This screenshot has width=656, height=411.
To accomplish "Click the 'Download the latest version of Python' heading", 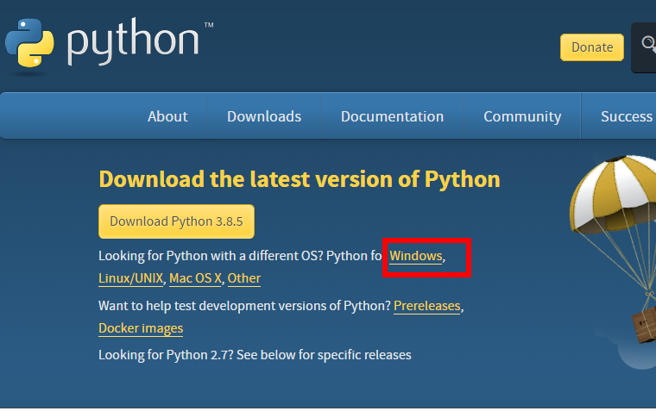I will click(x=300, y=179).
